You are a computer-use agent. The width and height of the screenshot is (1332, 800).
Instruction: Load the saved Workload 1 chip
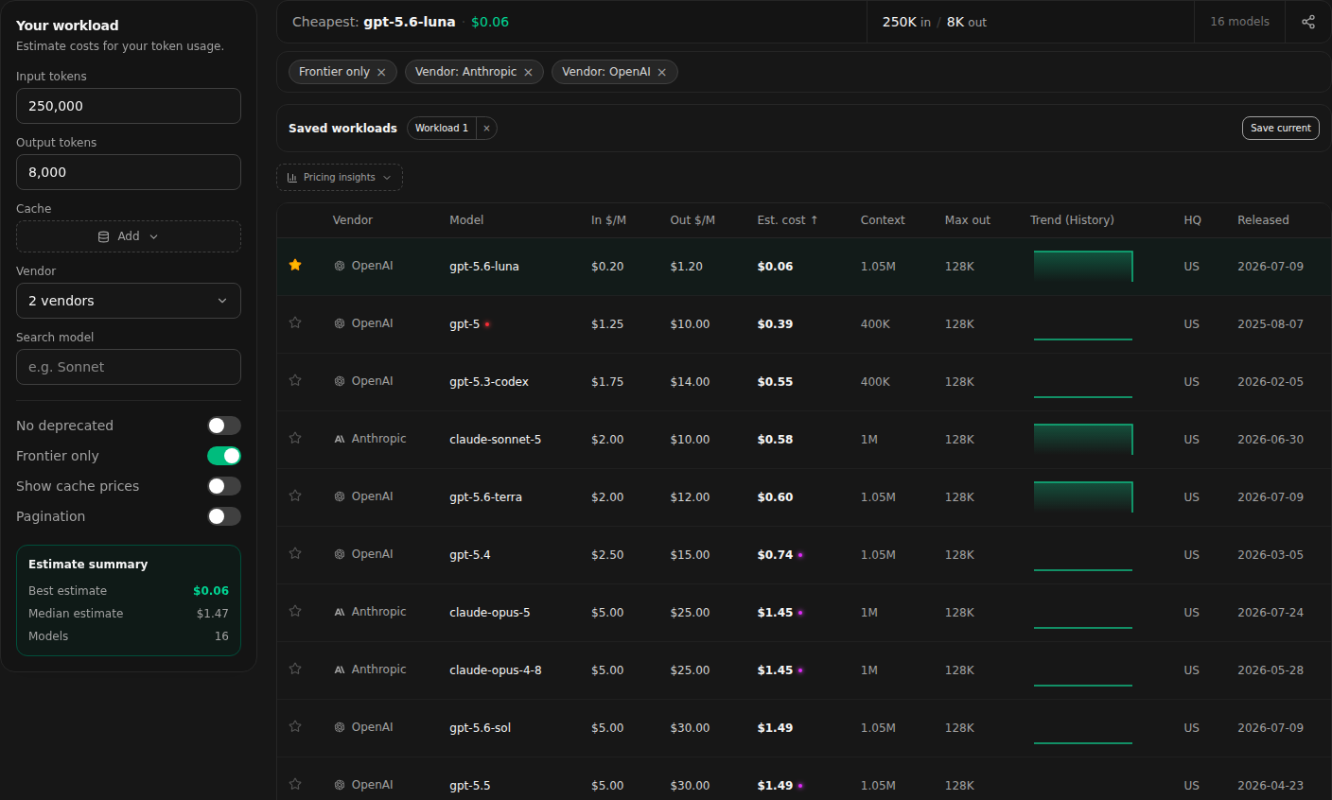[x=442, y=128]
